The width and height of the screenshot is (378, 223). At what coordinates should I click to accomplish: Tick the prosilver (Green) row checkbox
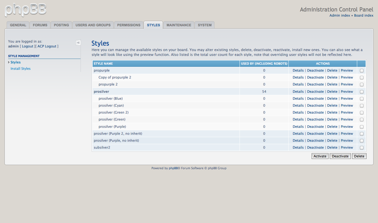[x=362, y=120]
